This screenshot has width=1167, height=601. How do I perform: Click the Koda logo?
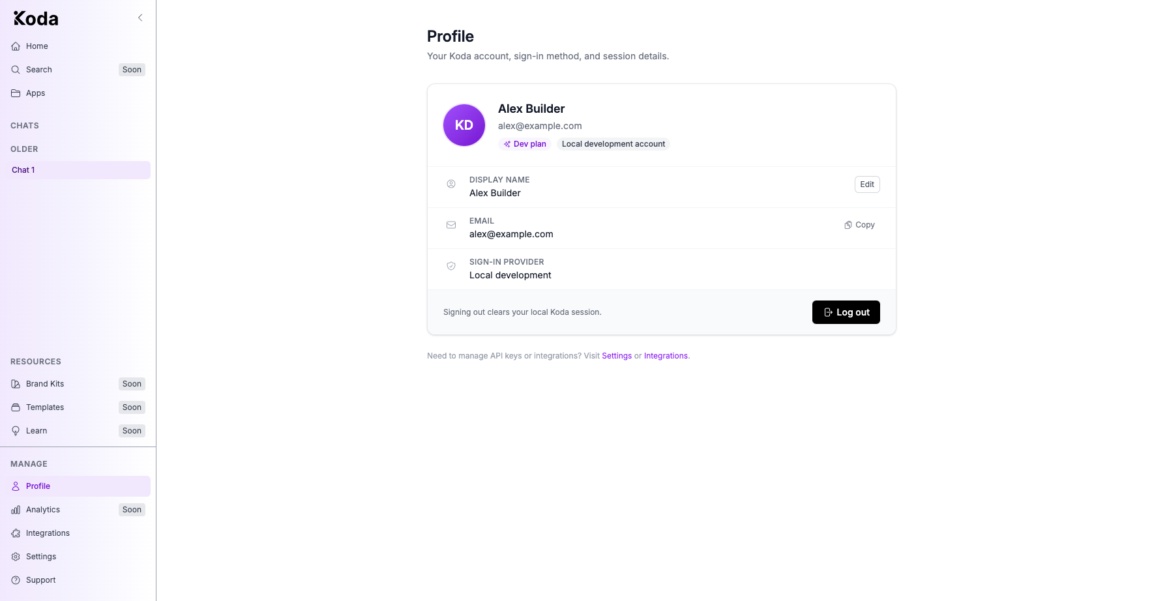[x=36, y=18]
